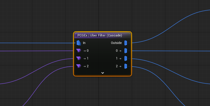Screen dimensions: 210x106
Task: Select the blue wire entering the In pin
Action: (x=36, y=43)
